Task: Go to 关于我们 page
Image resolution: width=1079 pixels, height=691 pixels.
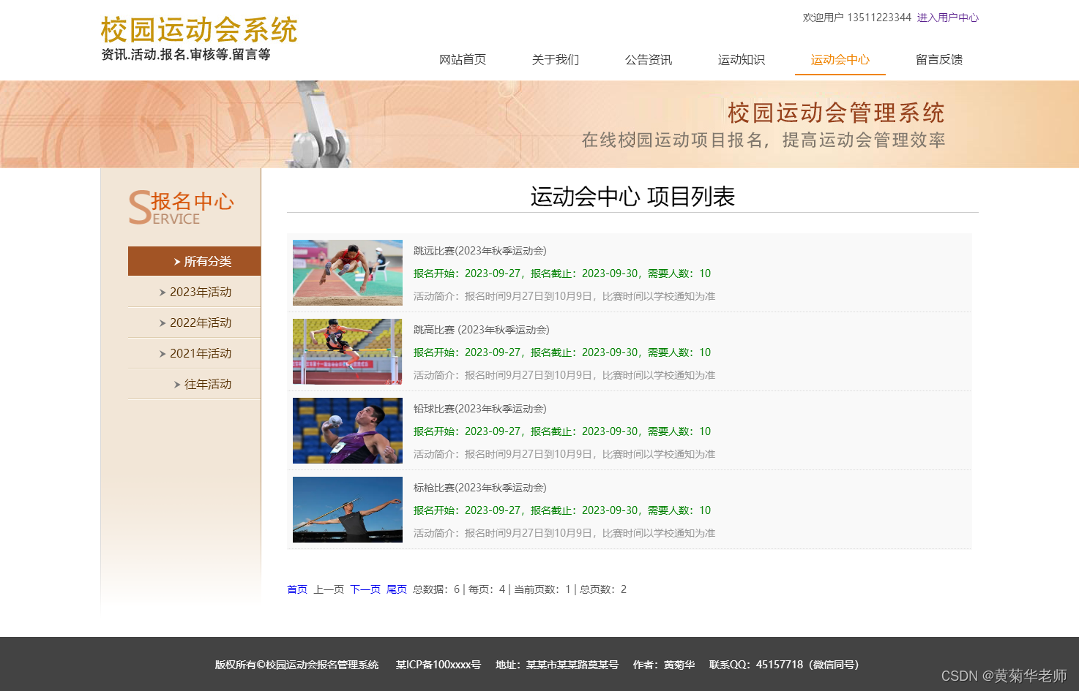Action: (555, 60)
